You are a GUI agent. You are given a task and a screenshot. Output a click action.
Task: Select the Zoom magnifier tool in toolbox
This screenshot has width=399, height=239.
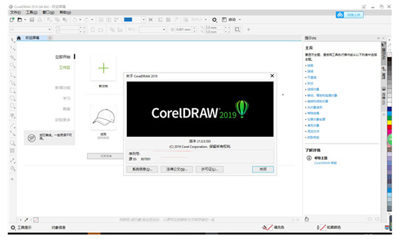click(12, 66)
